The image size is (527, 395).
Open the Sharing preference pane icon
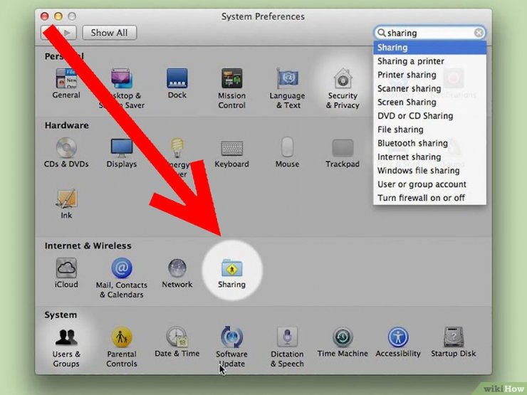coord(232,268)
